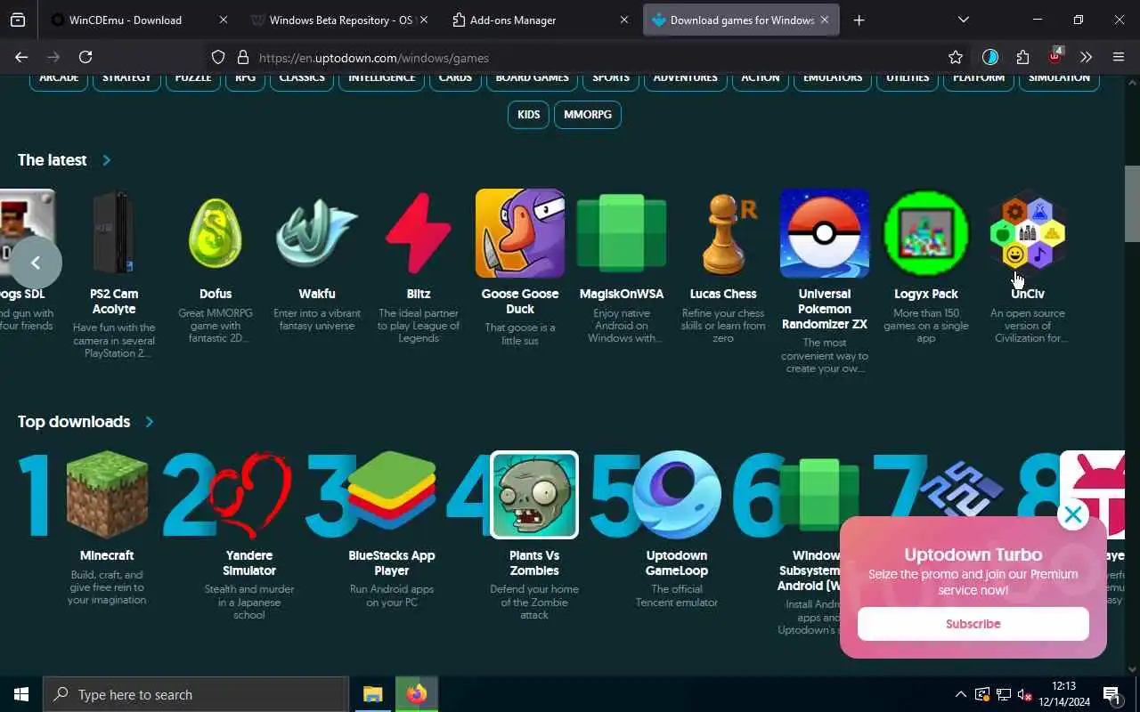This screenshot has width=1140, height=712.
Task: Open a new browser tab
Action: [859, 20]
